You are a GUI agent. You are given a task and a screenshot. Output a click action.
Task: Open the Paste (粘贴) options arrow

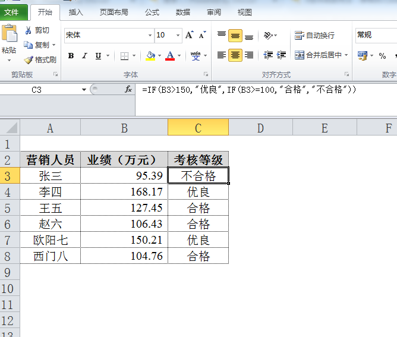(9, 60)
